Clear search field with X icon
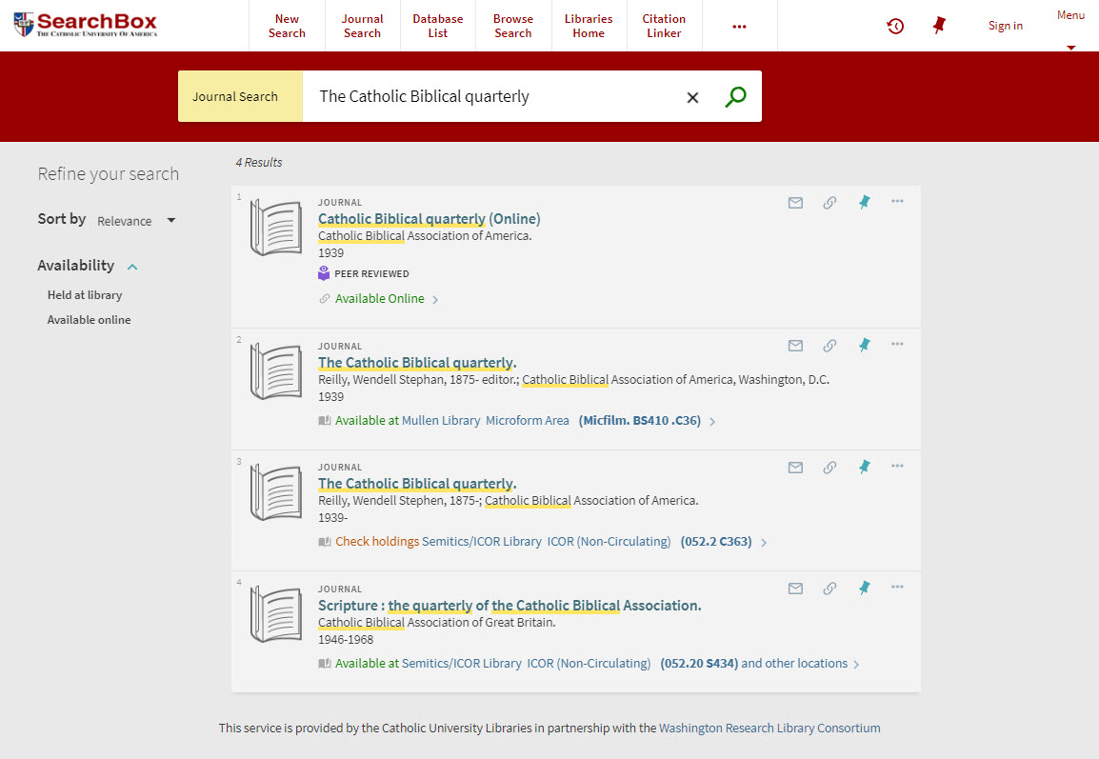 (x=692, y=97)
